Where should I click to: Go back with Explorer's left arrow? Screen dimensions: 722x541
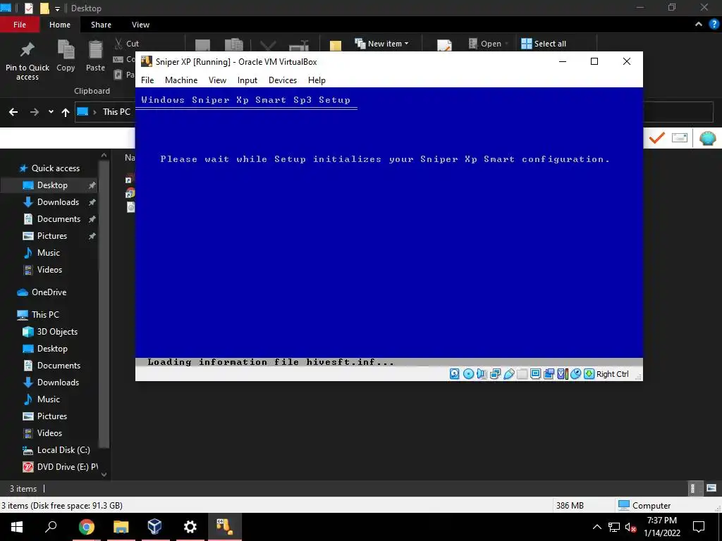[13, 112]
